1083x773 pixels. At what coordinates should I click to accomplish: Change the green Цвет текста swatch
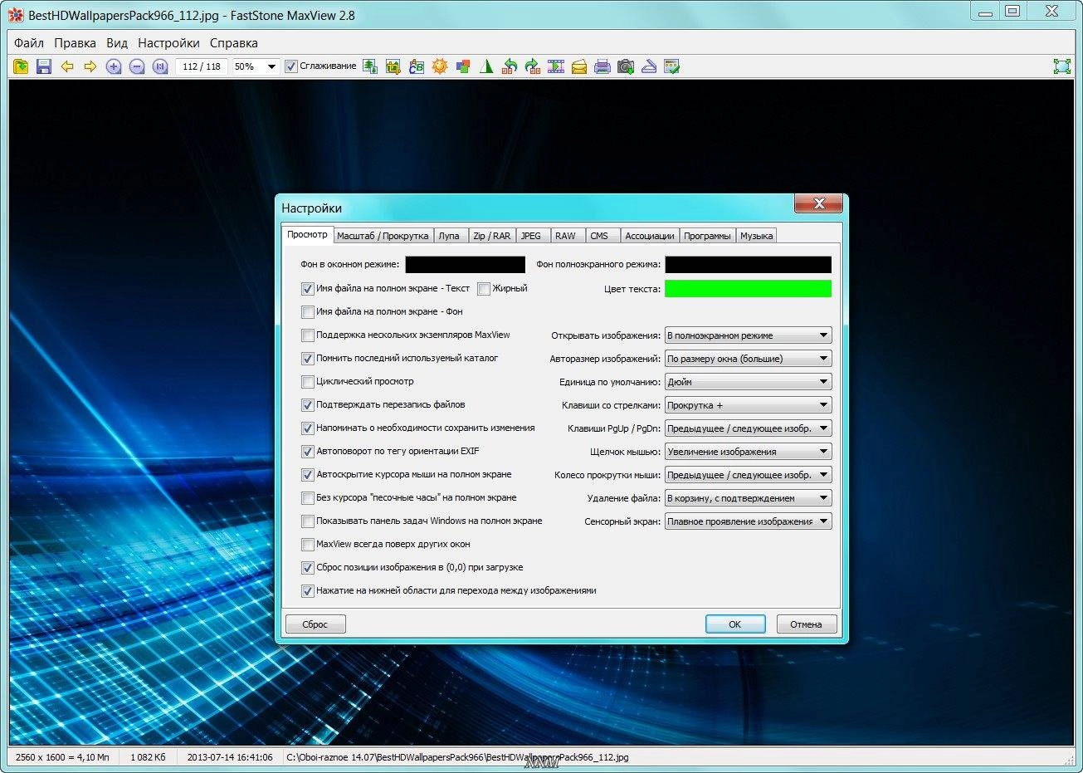coord(748,289)
